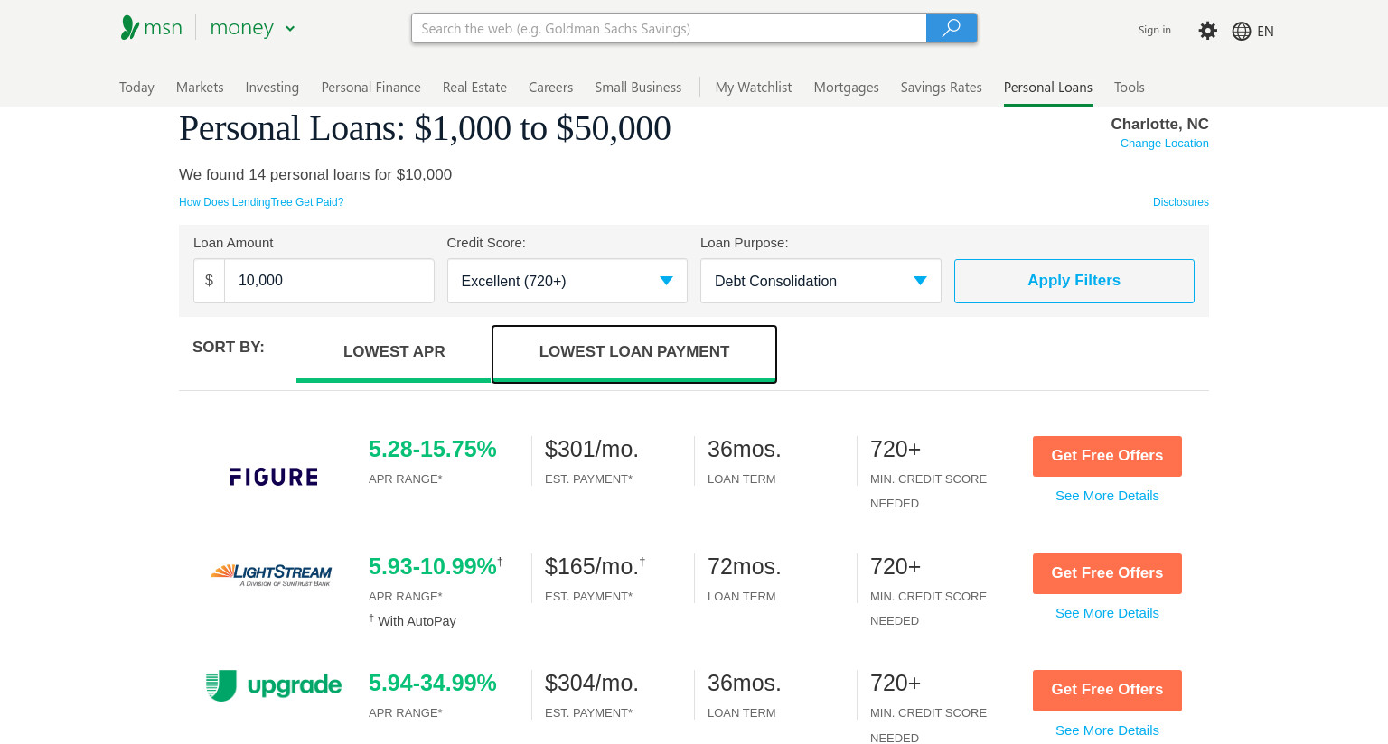
Task: Open My Watchlist
Action: point(753,88)
